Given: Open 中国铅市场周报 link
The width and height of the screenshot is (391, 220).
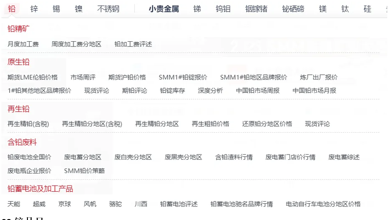Looking at the screenshot, I should pyautogui.click(x=258, y=91).
